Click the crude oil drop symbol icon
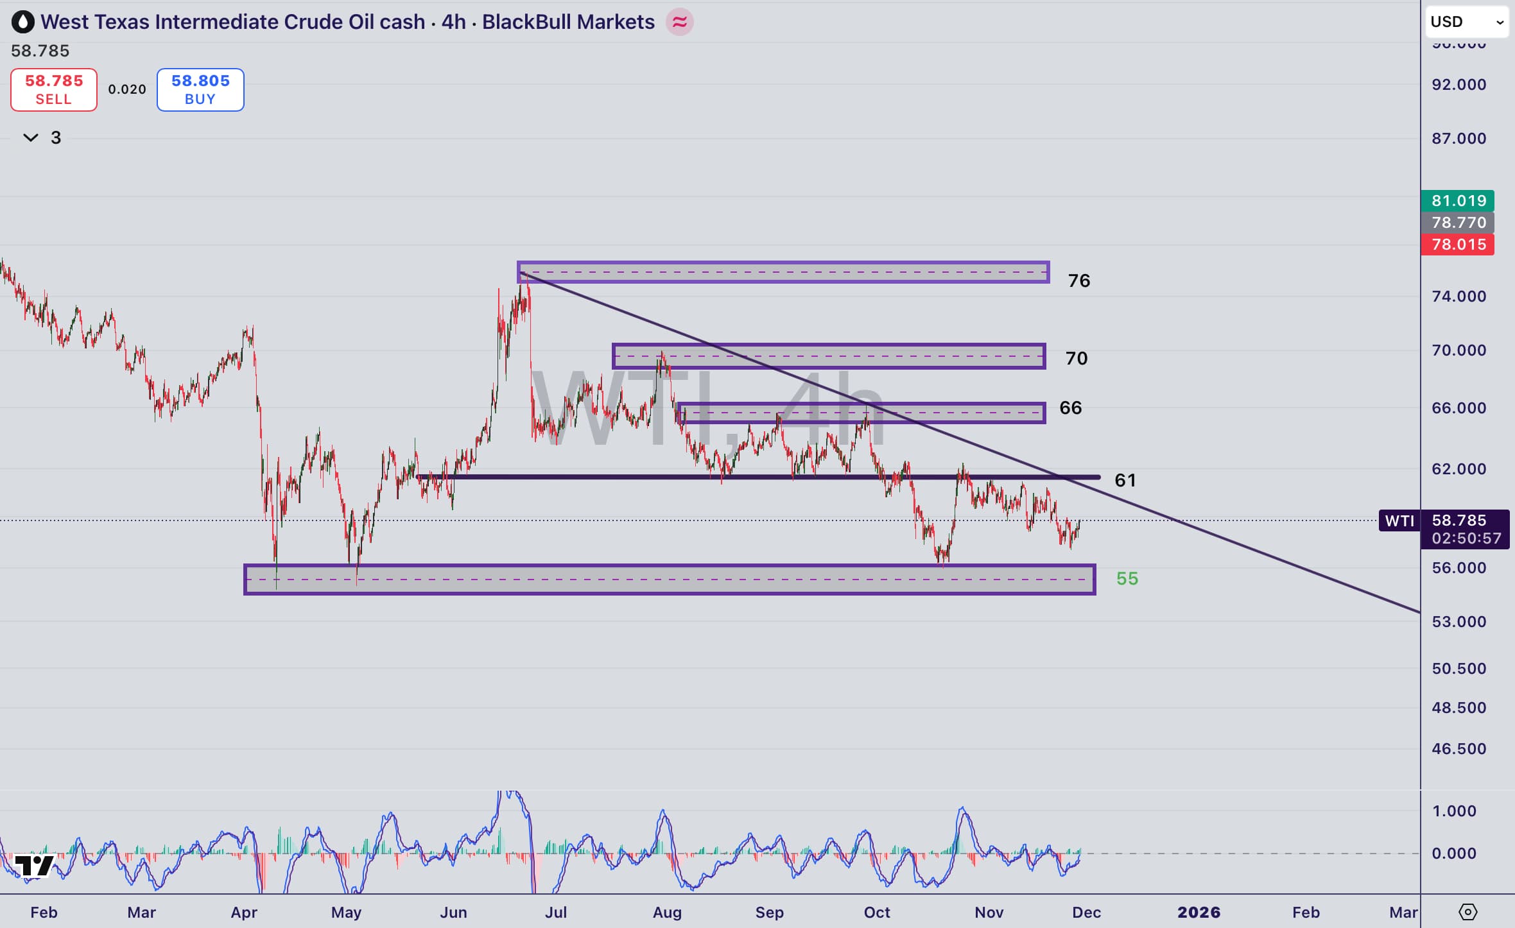The height and width of the screenshot is (928, 1515). click(23, 21)
